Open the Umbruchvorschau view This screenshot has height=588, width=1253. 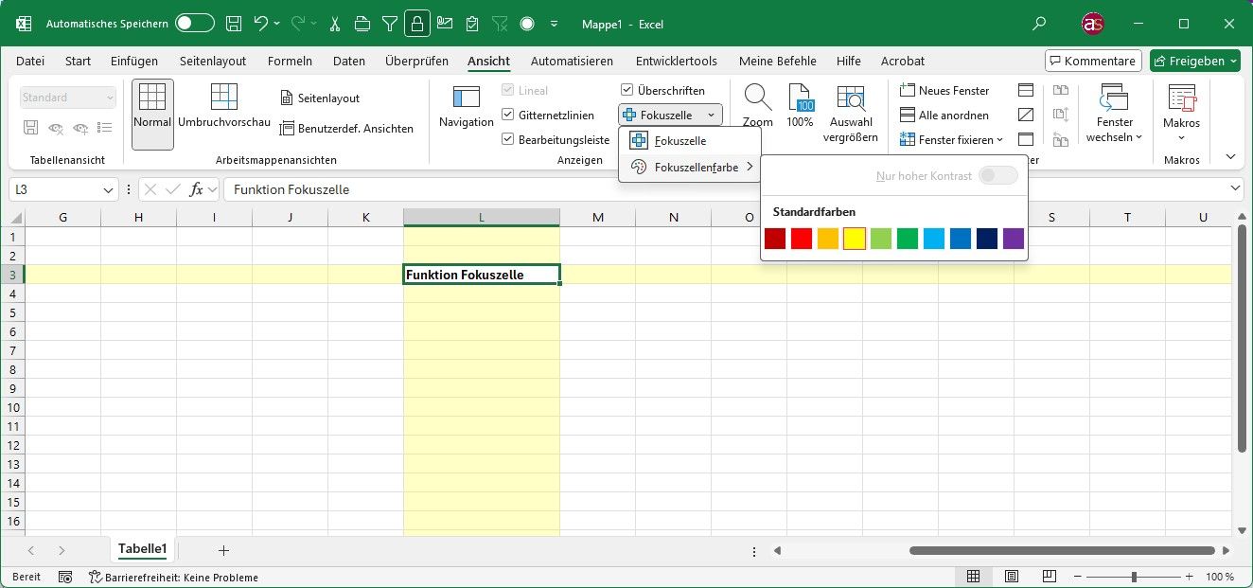click(x=224, y=98)
